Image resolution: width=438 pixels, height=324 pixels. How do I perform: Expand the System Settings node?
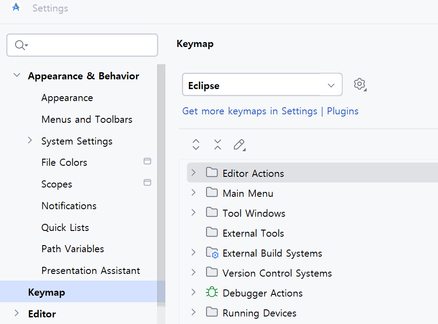(x=30, y=140)
